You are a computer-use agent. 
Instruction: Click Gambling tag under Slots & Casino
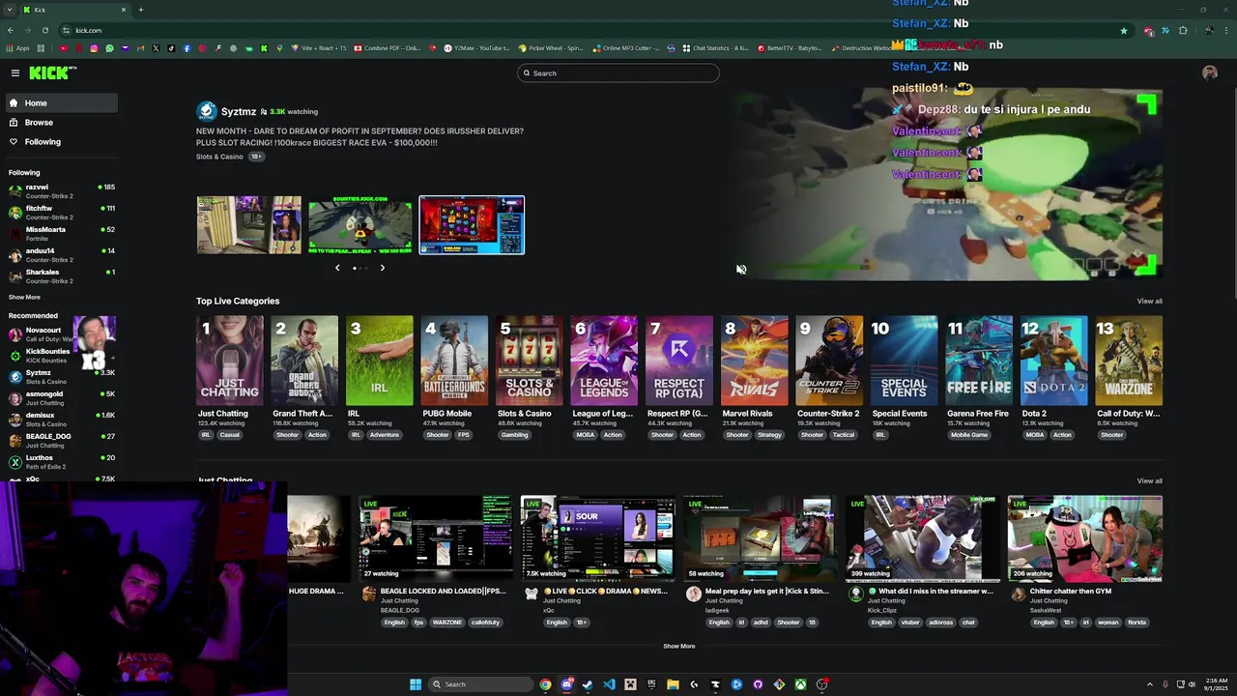pos(514,435)
